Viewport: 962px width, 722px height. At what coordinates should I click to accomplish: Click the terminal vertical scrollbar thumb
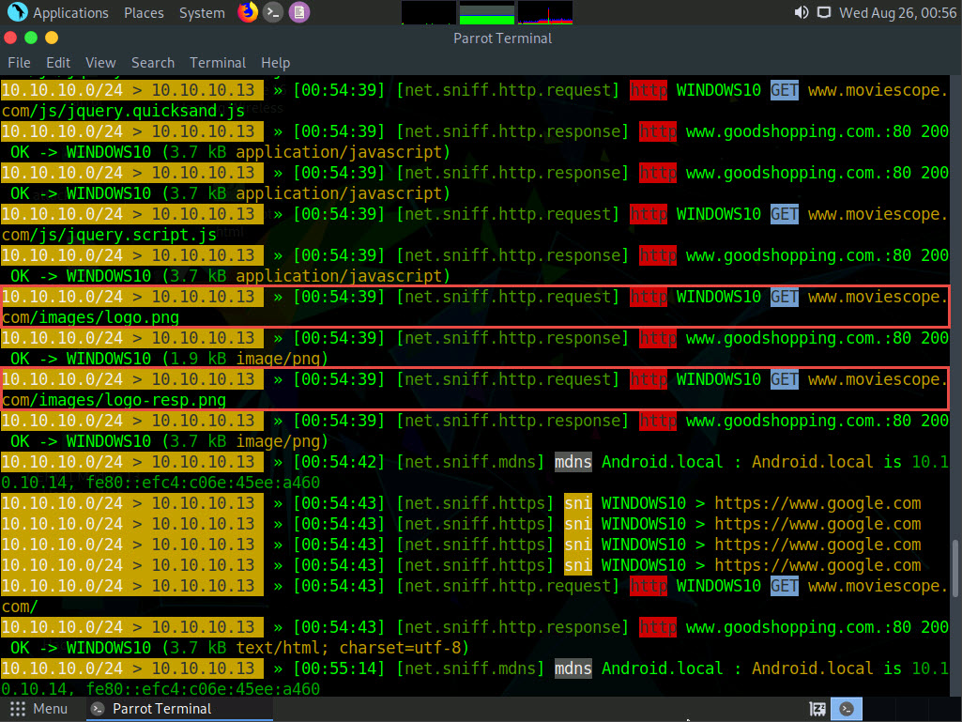(x=954, y=568)
